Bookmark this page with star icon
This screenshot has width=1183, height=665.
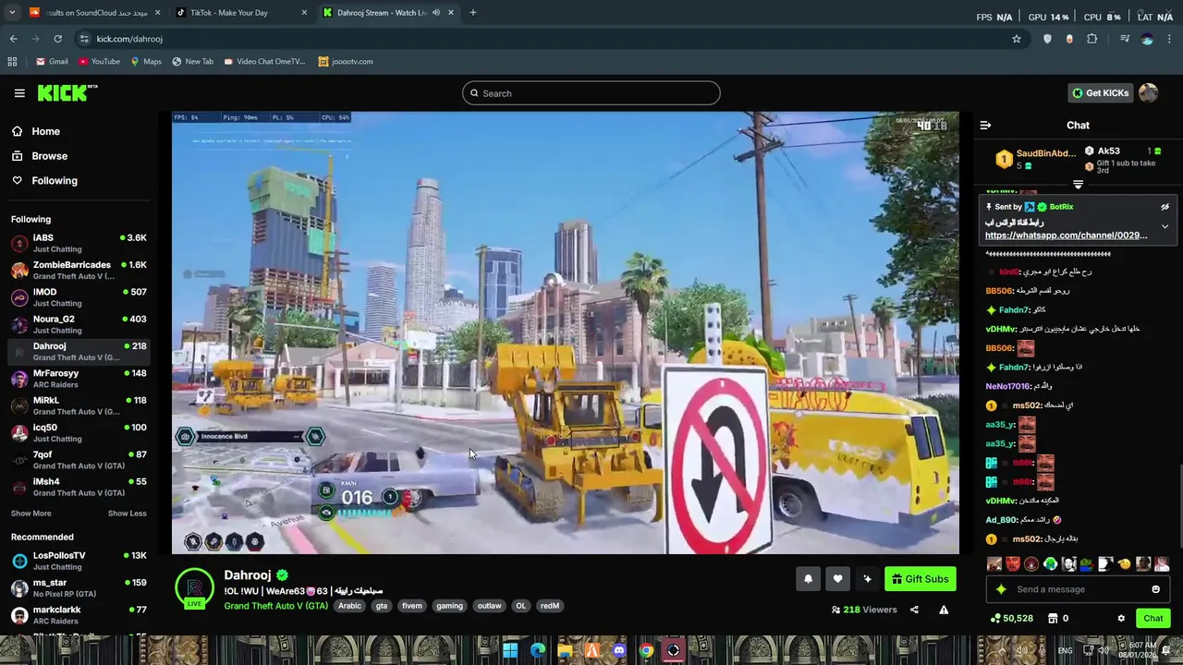click(x=1017, y=39)
